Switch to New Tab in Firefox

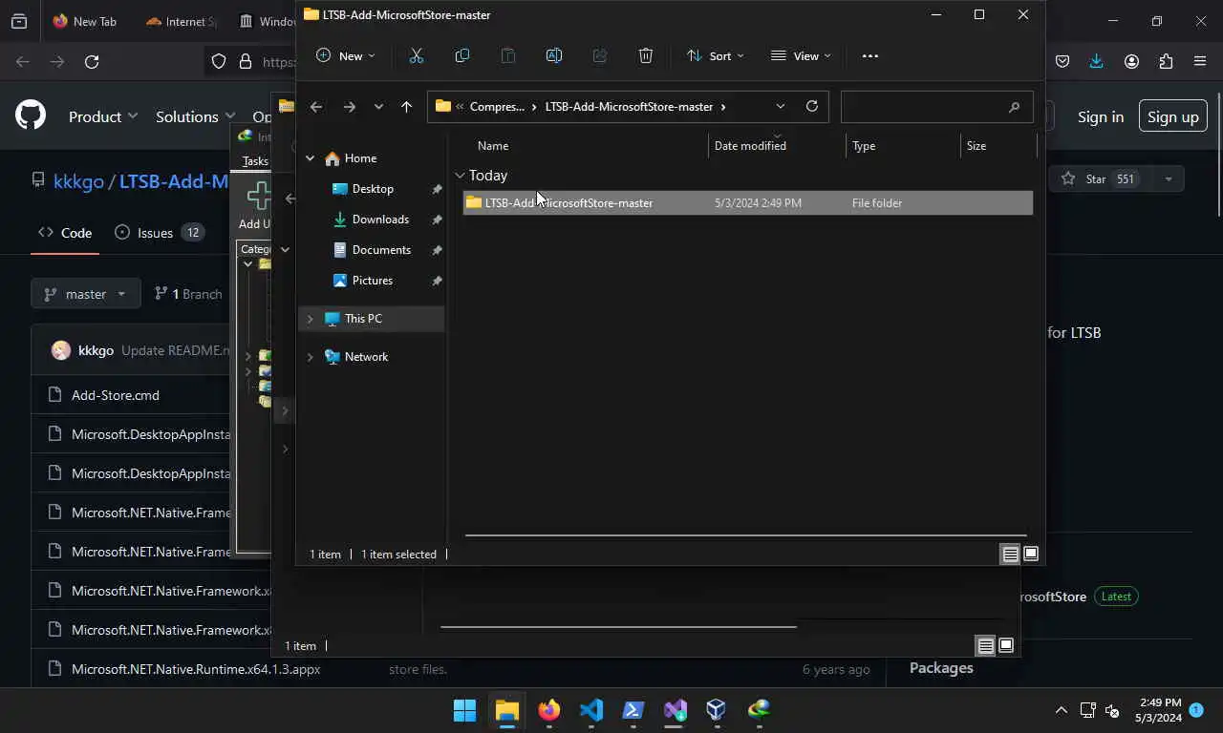click(85, 21)
